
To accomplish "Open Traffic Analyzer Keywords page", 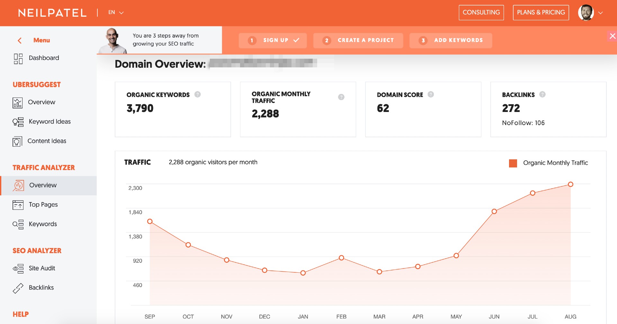I will pyautogui.click(x=43, y=224).
